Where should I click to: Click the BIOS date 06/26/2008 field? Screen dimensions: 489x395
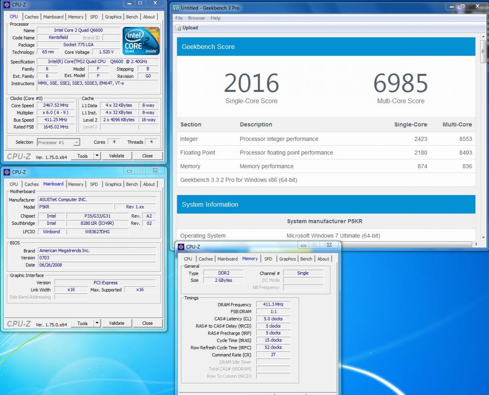97,265
